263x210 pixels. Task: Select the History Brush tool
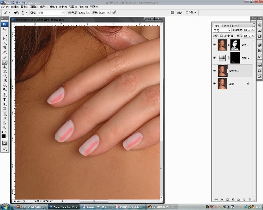click(4, 71)
